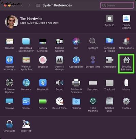
Task: Open Siri preferences
Action: 76,43
